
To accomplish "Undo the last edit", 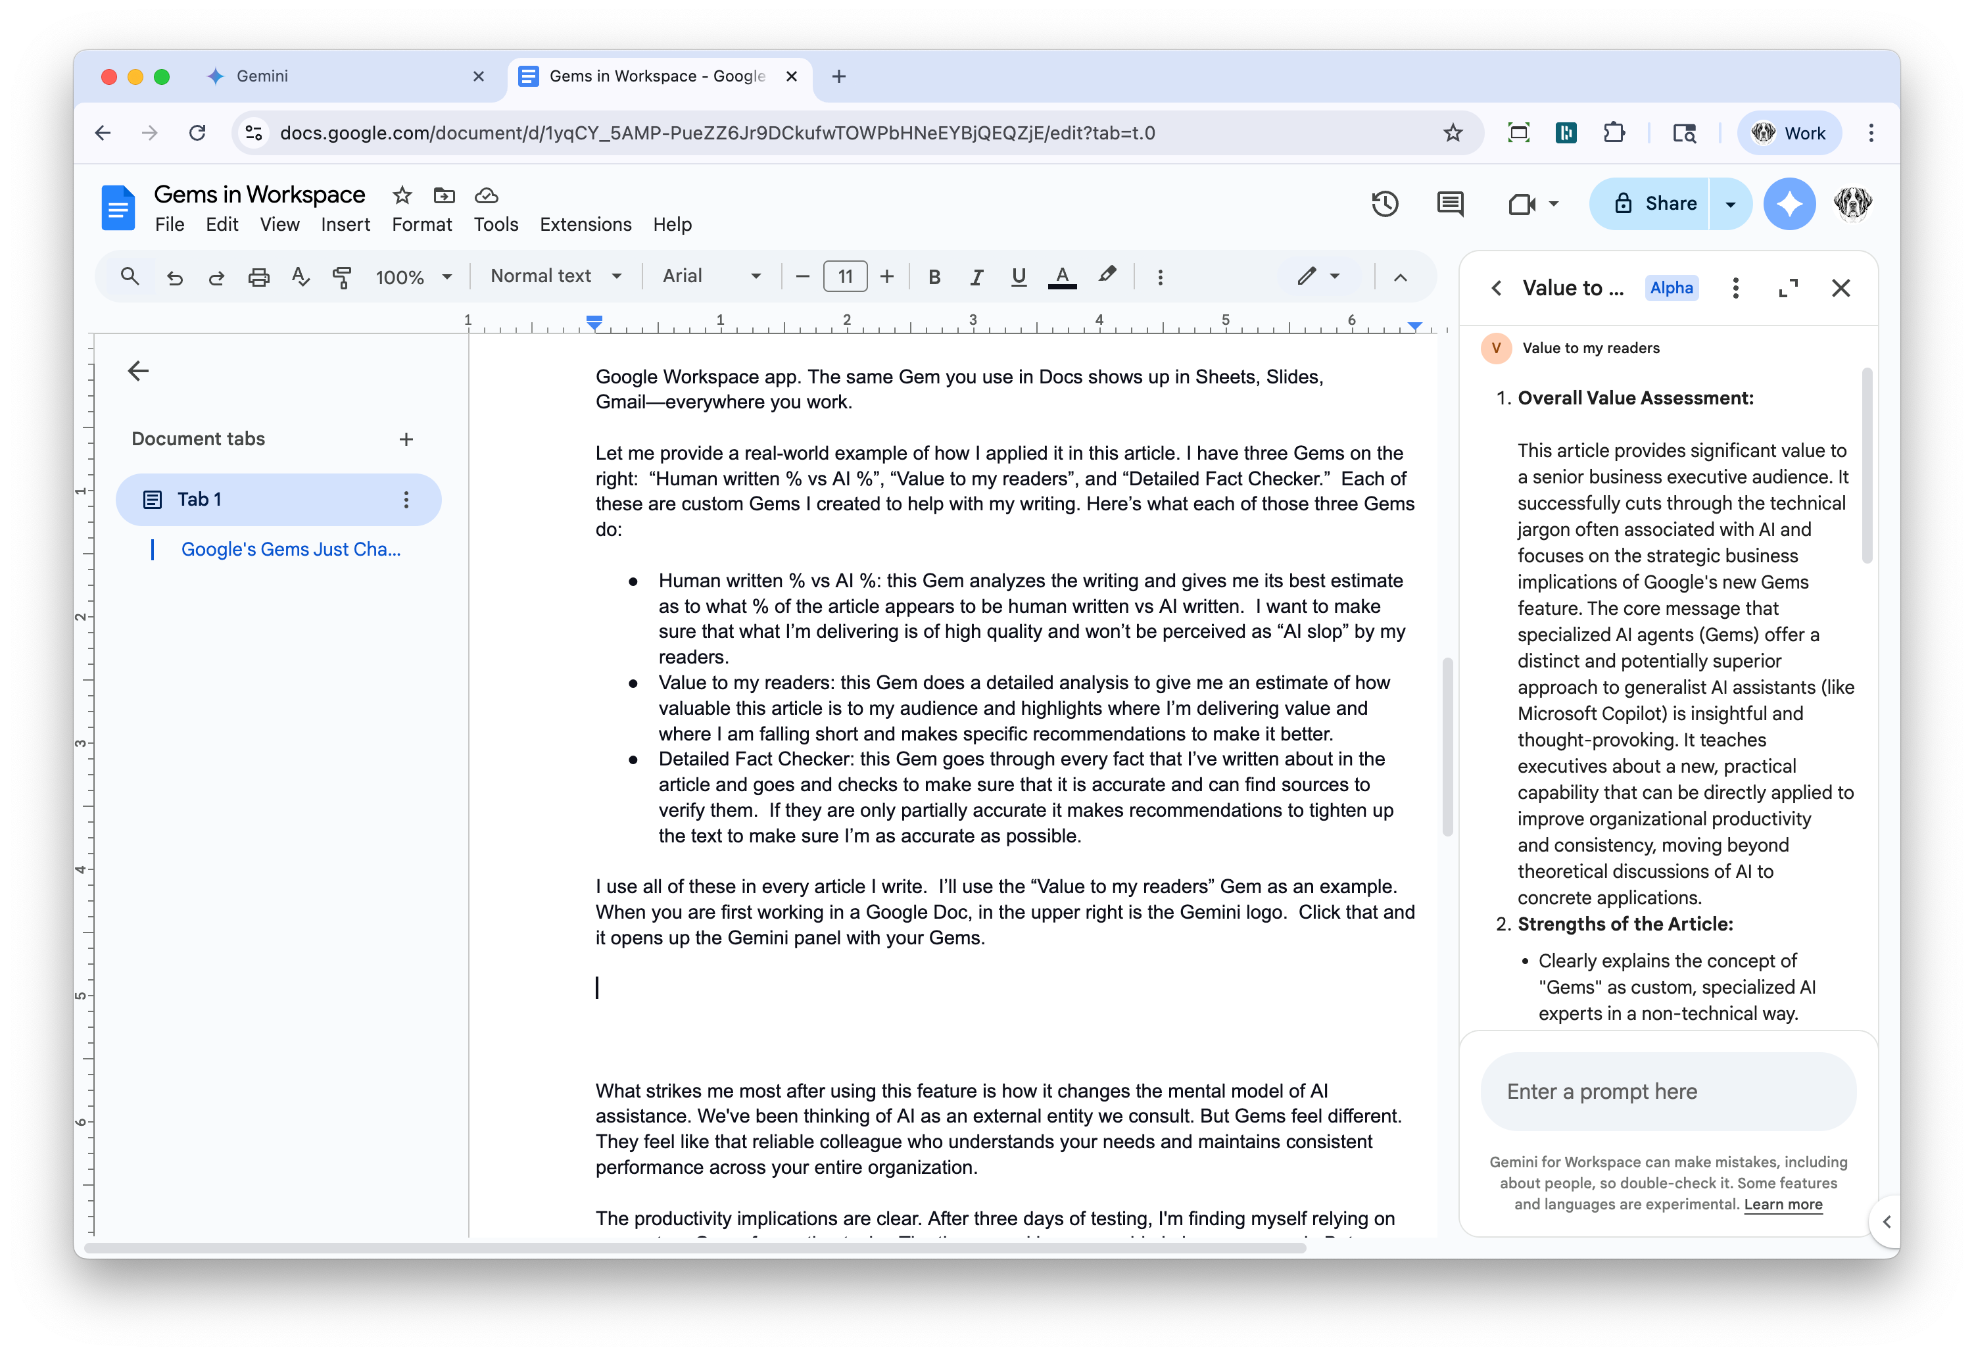I will (x=175, y=277).
